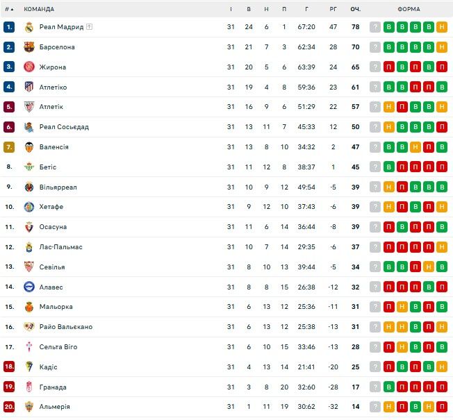This screenshot has height=420, width=453.
Task: Click the Севілья club crest
Action: [28, 267]
